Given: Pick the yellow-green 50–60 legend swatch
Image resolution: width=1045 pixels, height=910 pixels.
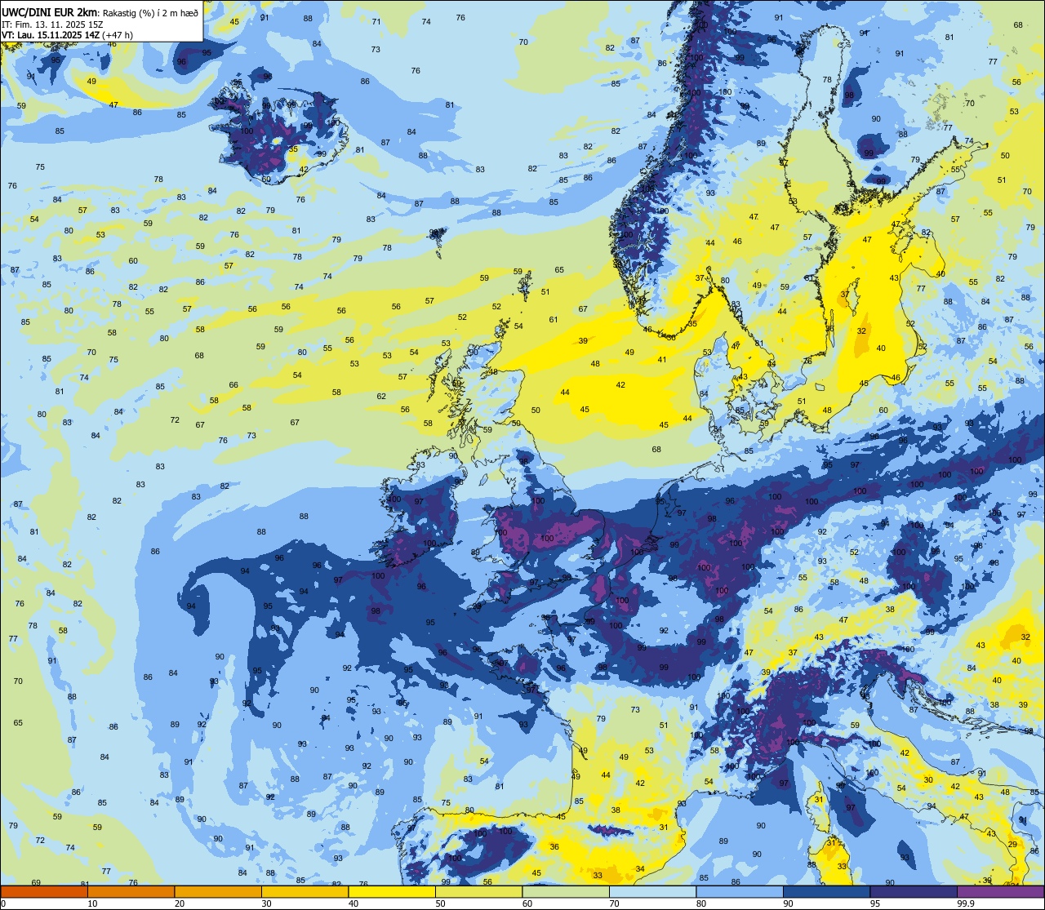Looking at the screenshot, I should pyautogui.click(x=478, y=891).
